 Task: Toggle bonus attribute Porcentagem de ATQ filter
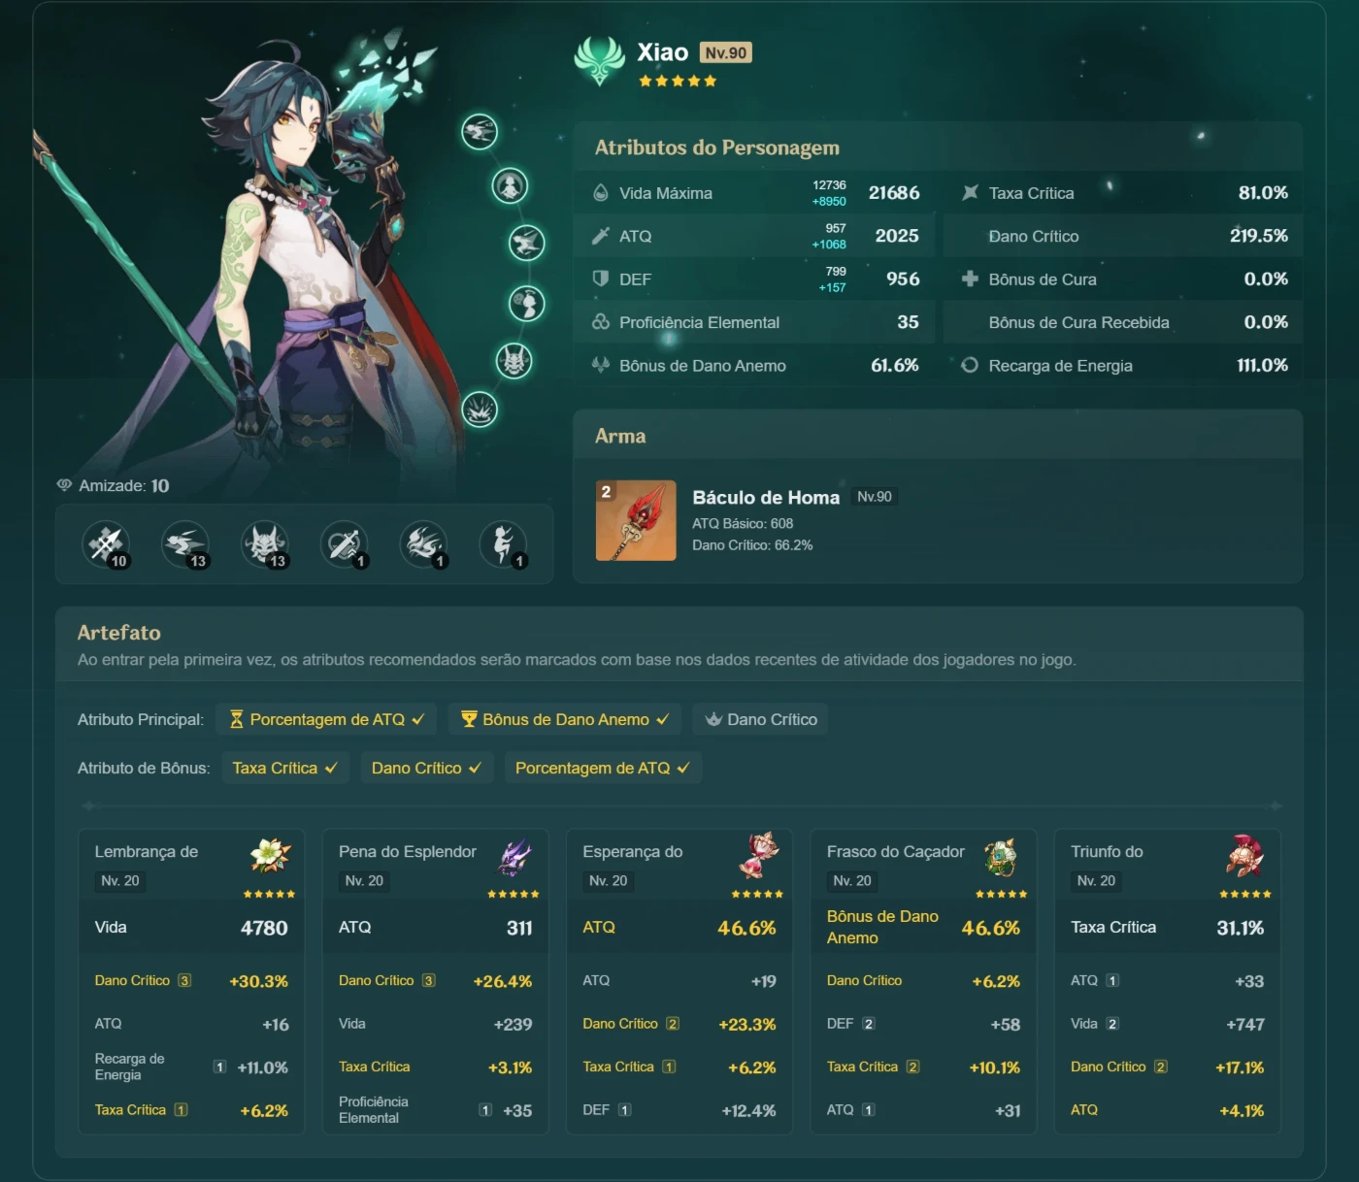(x=602, y=768)
